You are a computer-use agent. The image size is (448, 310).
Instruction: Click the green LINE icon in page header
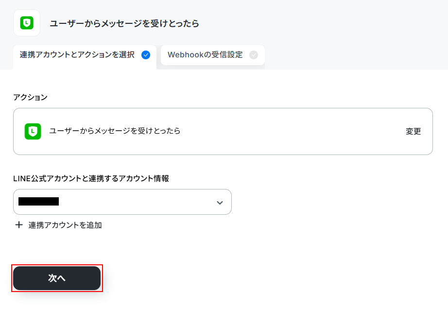pyautogui.click(x=27, y=23)
